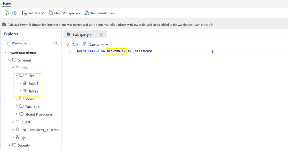Viewport: 288px width, 155px height.
Task: Expand the Functions folder chevron
Action: pyautogui.click(x=17, y=106)
